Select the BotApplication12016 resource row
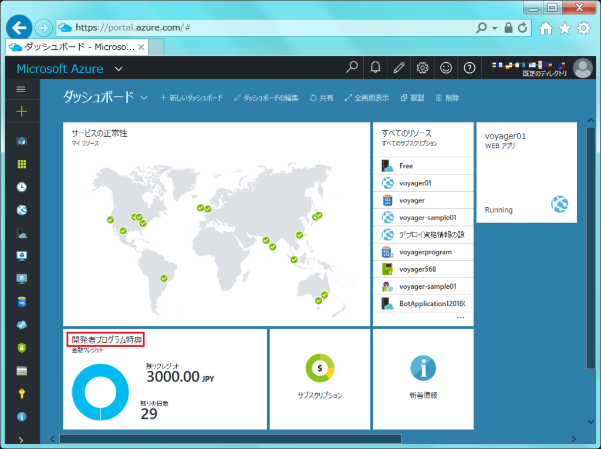Image resolution: width=601 pixels, height=449 pixels. [423, 303]
